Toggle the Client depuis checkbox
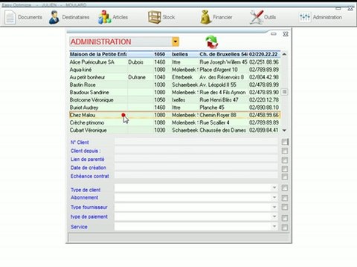Viewport: 357px width, 267px height. (285, 151)
